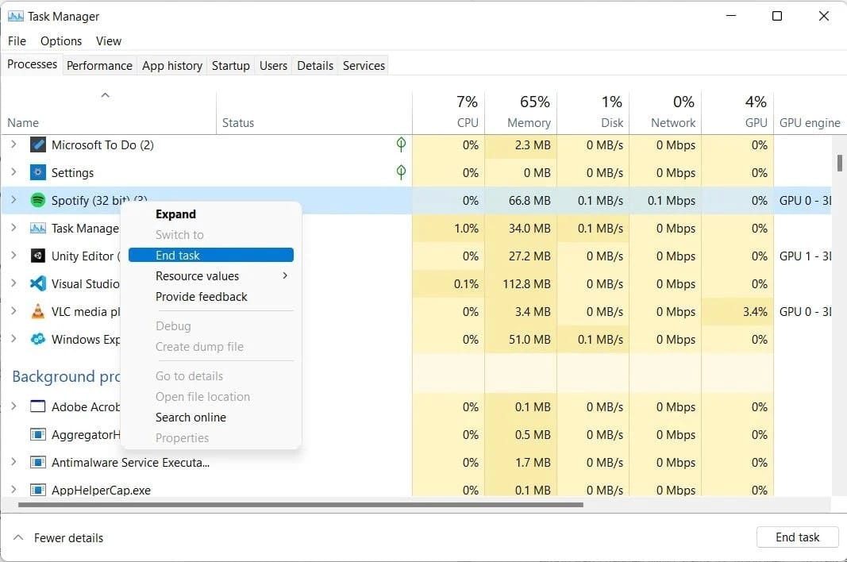
Task: Choose Provide feedback in the context menu
Action: [201, 296]
